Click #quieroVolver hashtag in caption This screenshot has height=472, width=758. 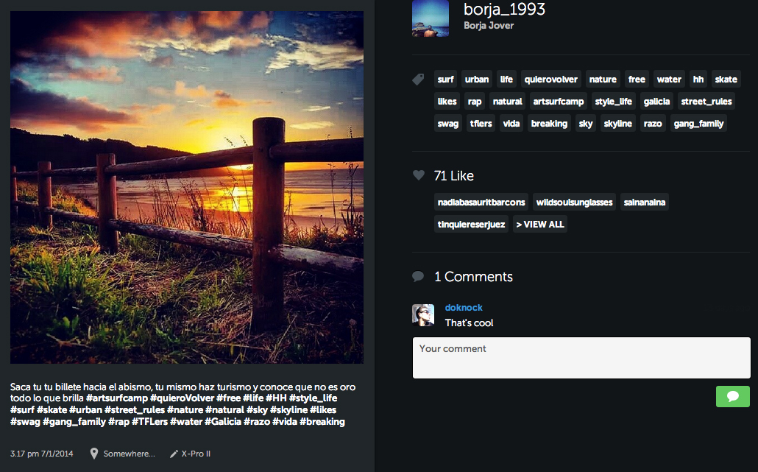tap(183, 398)
